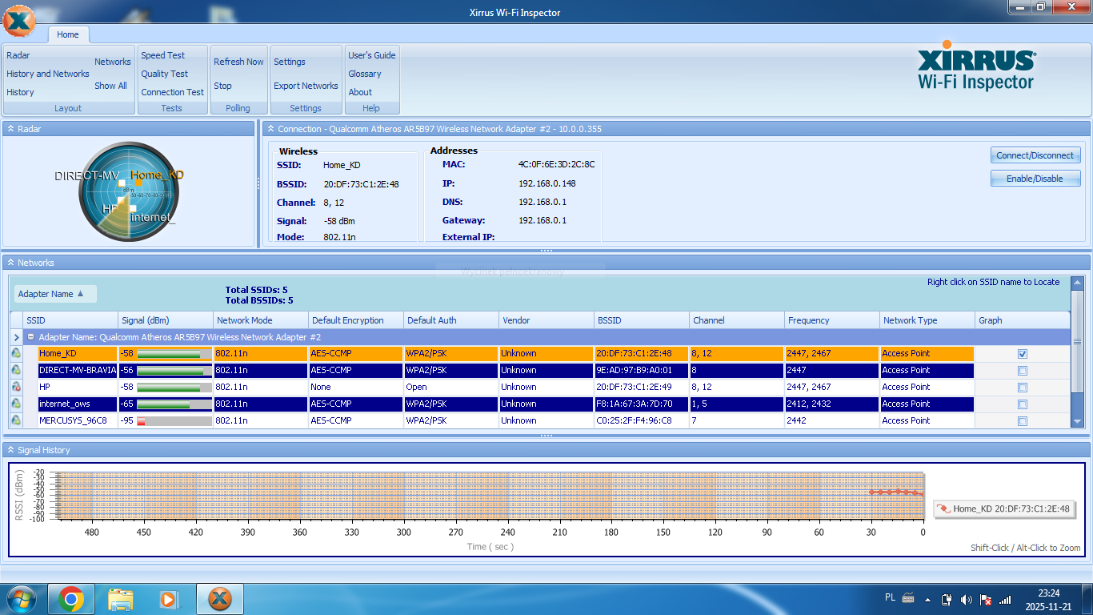
Task: Check the Graph box for internet_ows
Action: point(1023,404)
